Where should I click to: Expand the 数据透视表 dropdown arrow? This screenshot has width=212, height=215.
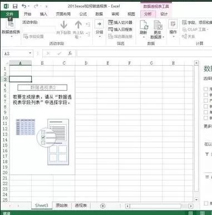pos(12,37)
